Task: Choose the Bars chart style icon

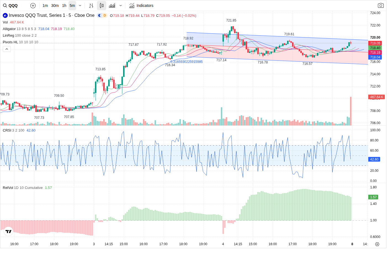Action: (x=91, y=6)
